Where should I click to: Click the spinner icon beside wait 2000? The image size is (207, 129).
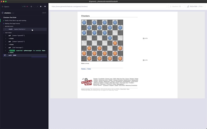click(5, 55)
